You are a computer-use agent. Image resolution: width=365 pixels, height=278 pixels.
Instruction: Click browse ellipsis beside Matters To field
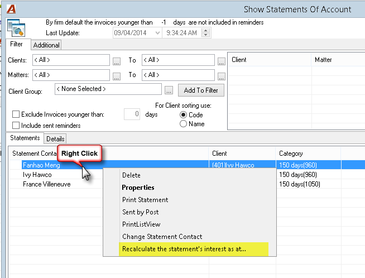click(221, 76)
